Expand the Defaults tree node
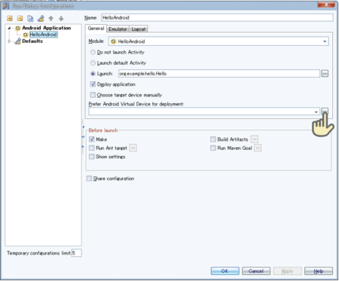The width and height of the screenshot is (339, 281). tap(9, 41)
